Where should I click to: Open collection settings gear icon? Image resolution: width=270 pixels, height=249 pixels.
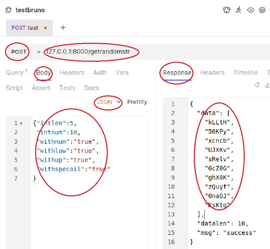pos(262,10)
